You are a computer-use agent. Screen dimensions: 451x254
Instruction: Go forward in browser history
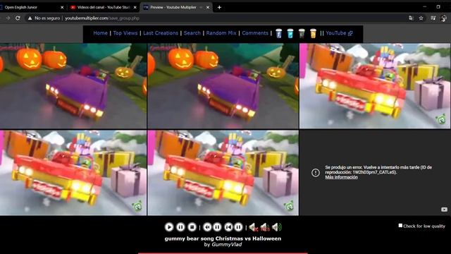point(8,18)
